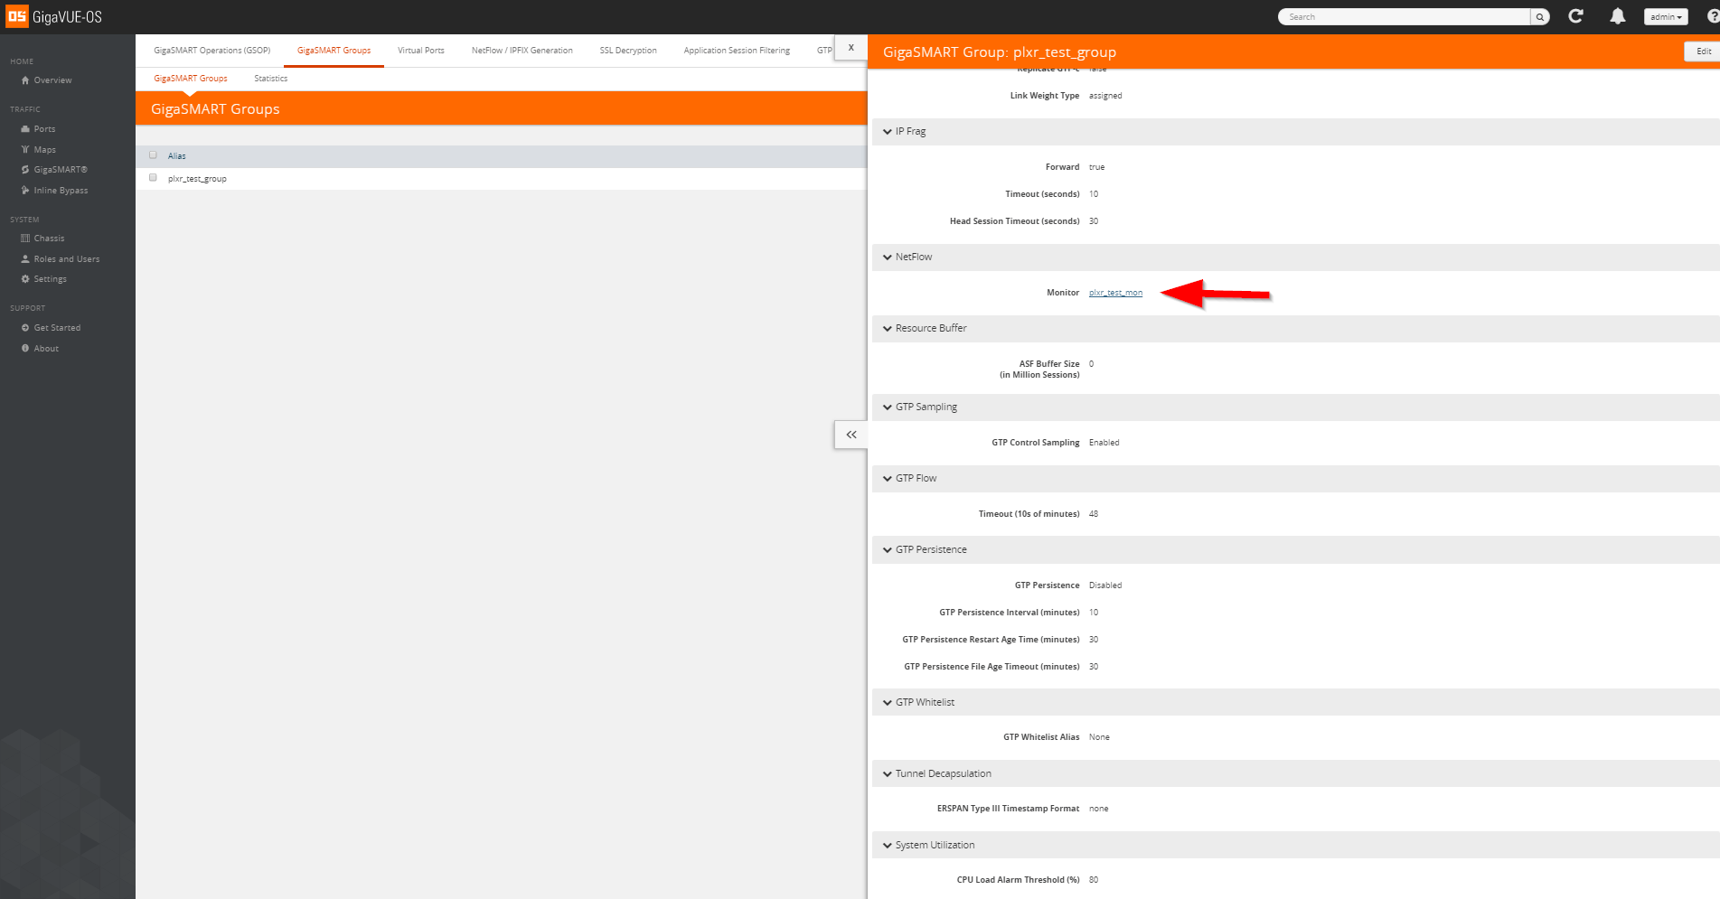
Task: Click the Chassis sidebar icon
Action: point(25,239)
